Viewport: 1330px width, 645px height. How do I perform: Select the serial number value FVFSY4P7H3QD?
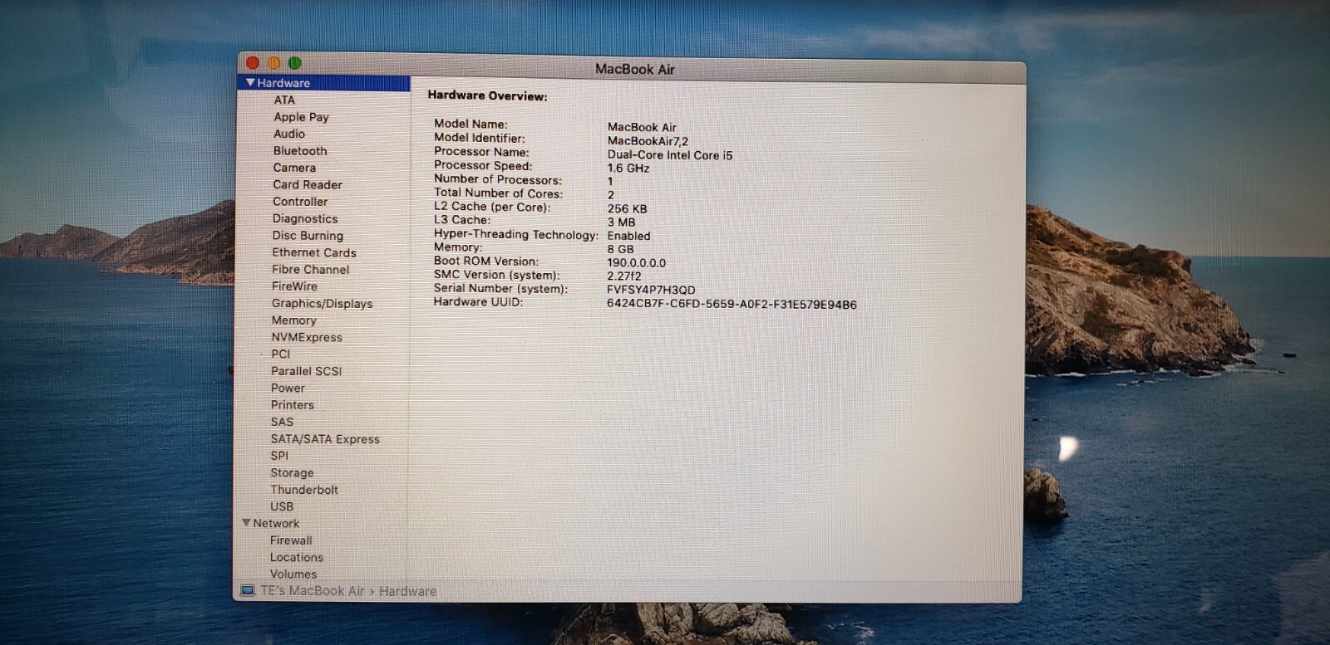651,290
